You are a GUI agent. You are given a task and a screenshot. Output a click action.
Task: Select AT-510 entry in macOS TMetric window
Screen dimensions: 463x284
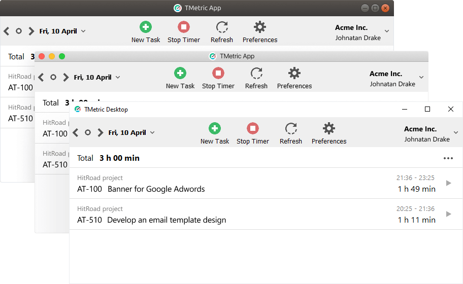pyautogui.click(x=52, y=159)
